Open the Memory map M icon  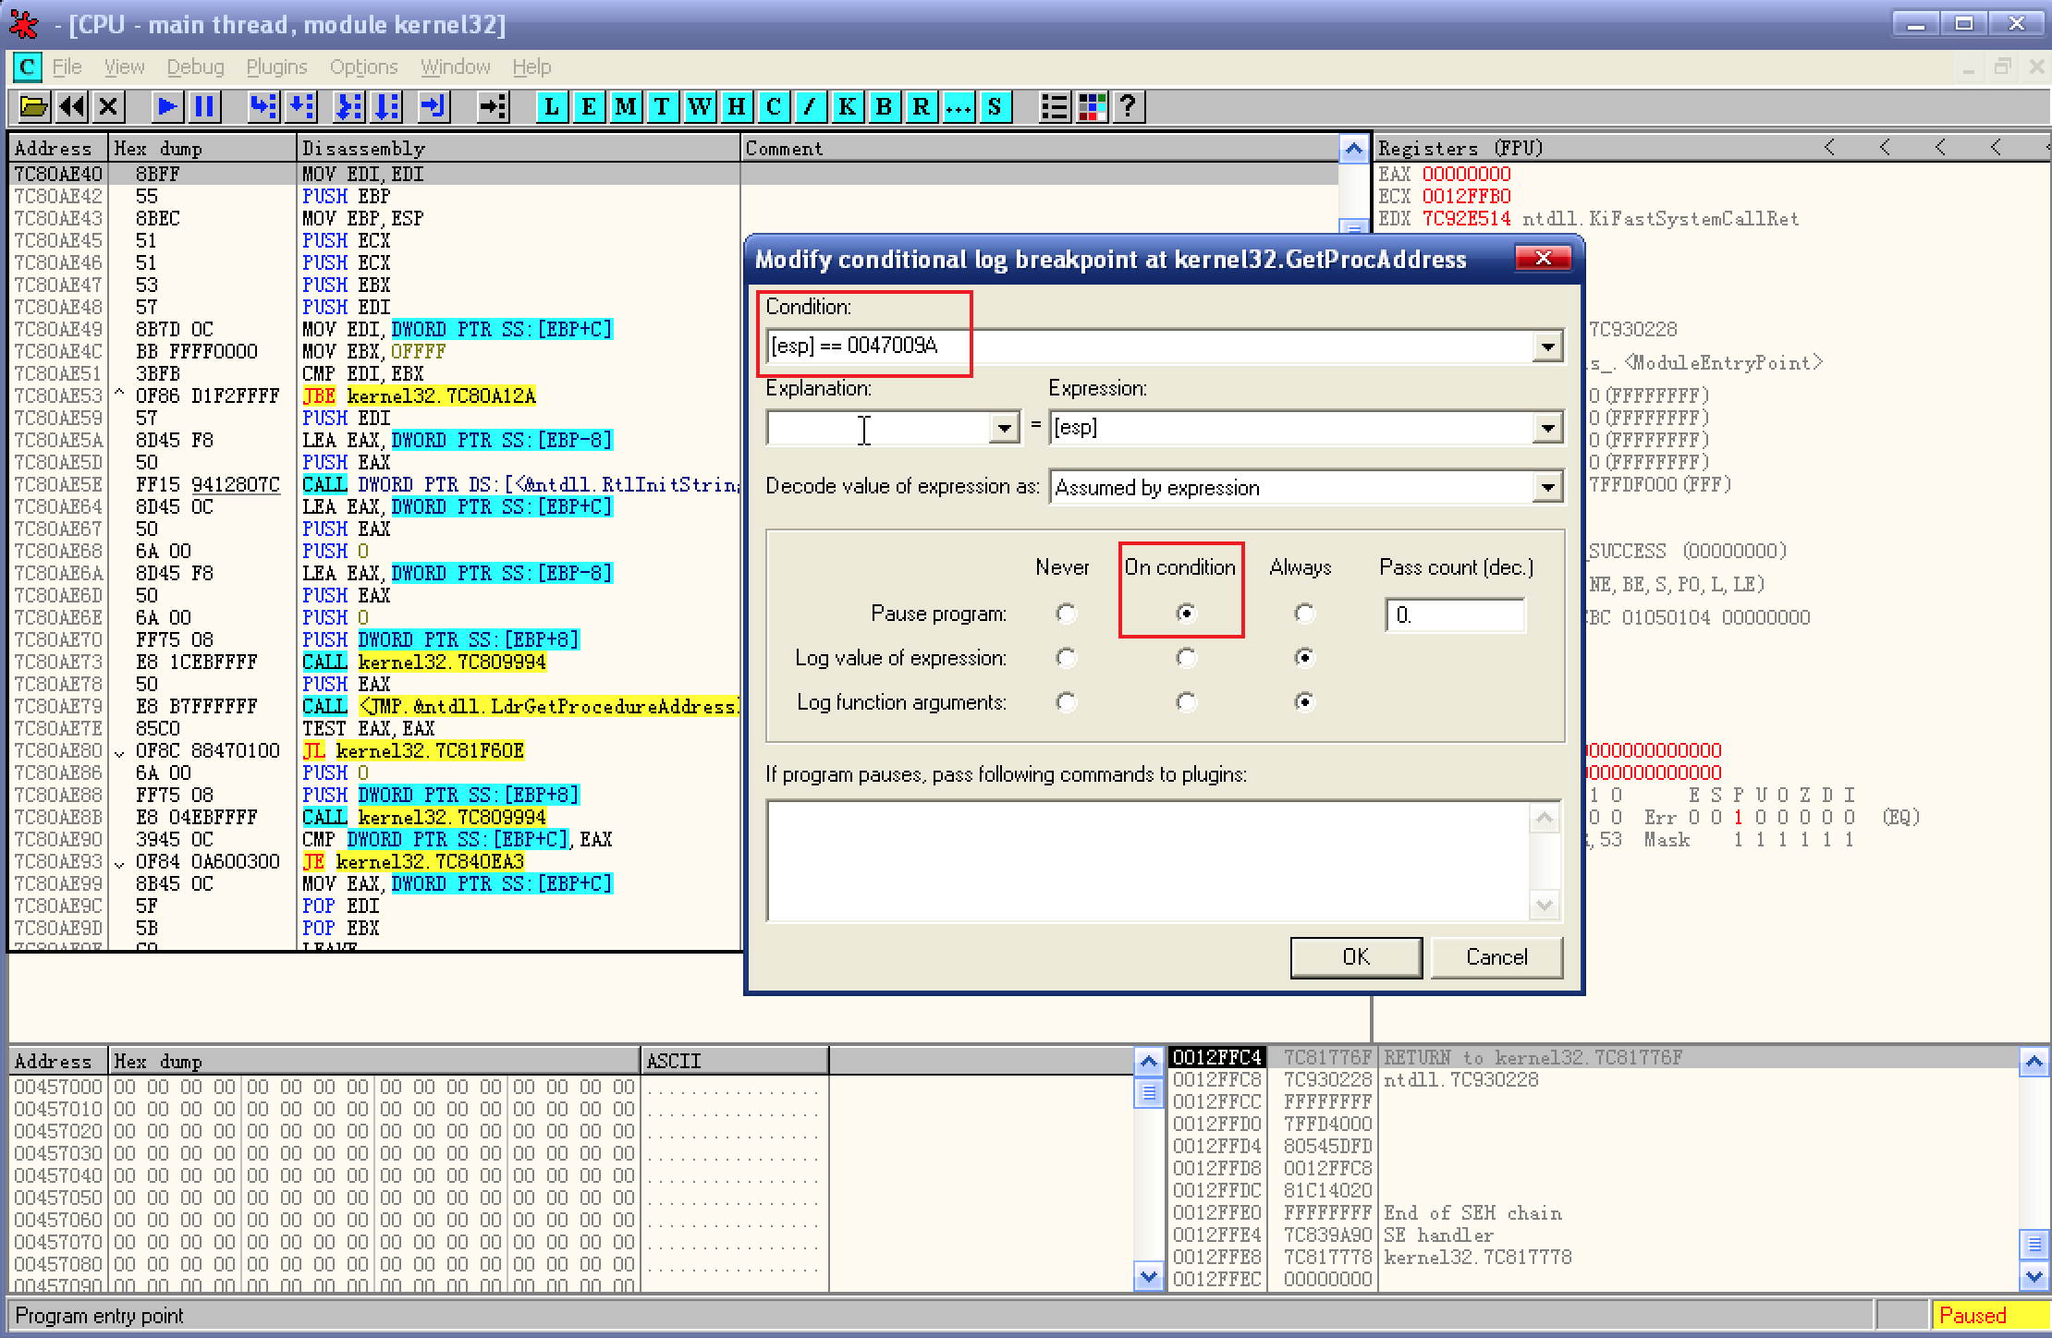click(626, 107)
